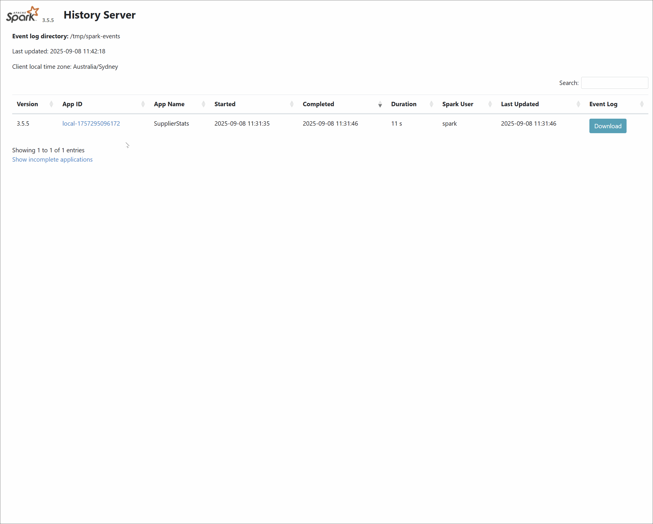Screen dimensions: 653x524
Task: Click the Event Log column sort arrows
Action: (641, 104)
